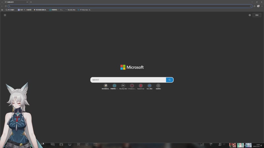Go back with the back arrow

click(2, 6)
